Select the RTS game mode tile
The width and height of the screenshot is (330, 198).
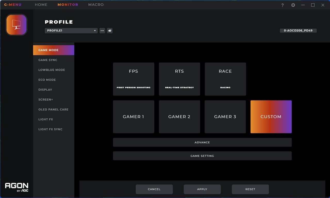(179, 79)
